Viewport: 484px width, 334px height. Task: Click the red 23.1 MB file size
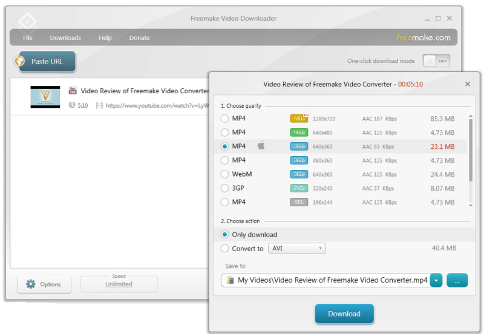coord(442,146)
